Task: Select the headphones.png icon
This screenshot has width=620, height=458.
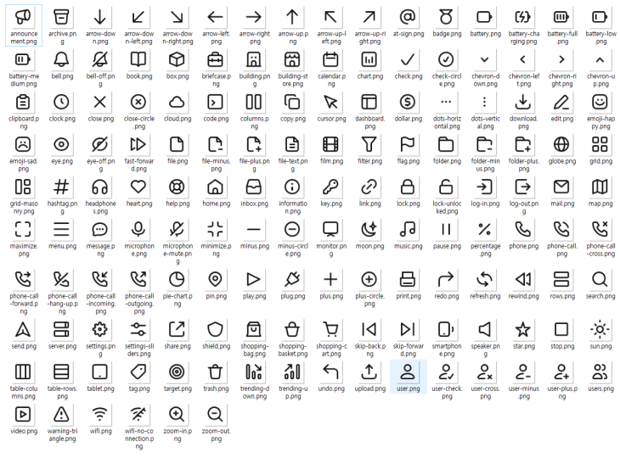Action: click(x=99, y=187)
